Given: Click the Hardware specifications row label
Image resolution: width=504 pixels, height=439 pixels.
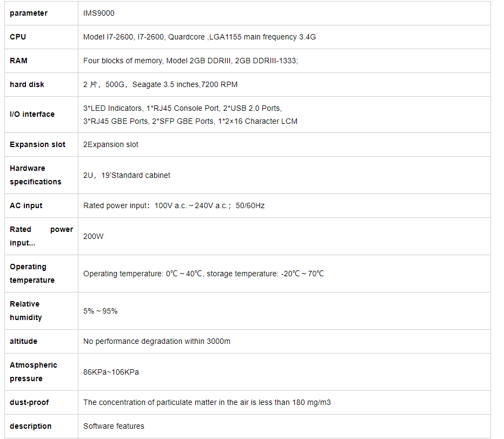Looking at the screenshot, I should click(35, 175).
